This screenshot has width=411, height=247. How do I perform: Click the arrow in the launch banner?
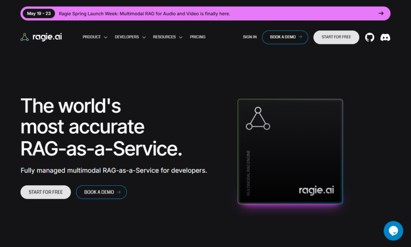[381, 14]
